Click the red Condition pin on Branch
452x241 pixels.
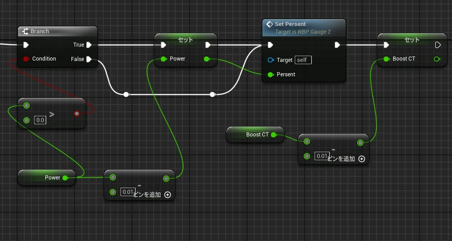(x=26, y=59)
